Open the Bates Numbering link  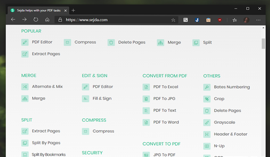tap(232, 87)
